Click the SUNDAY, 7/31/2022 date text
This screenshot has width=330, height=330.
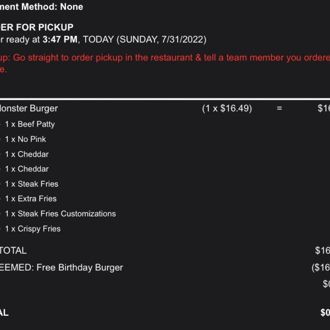pyautogui.click(x=162, y=40)
